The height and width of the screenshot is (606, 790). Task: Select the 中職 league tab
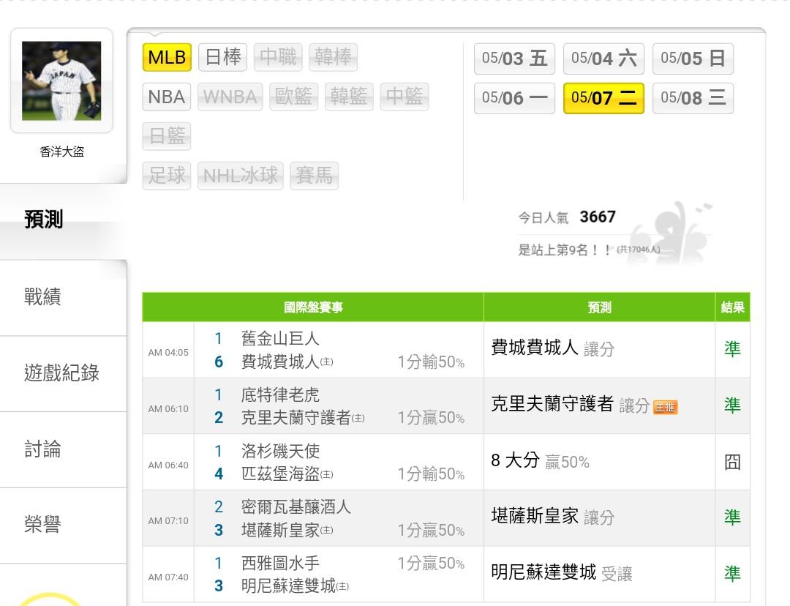278,57
